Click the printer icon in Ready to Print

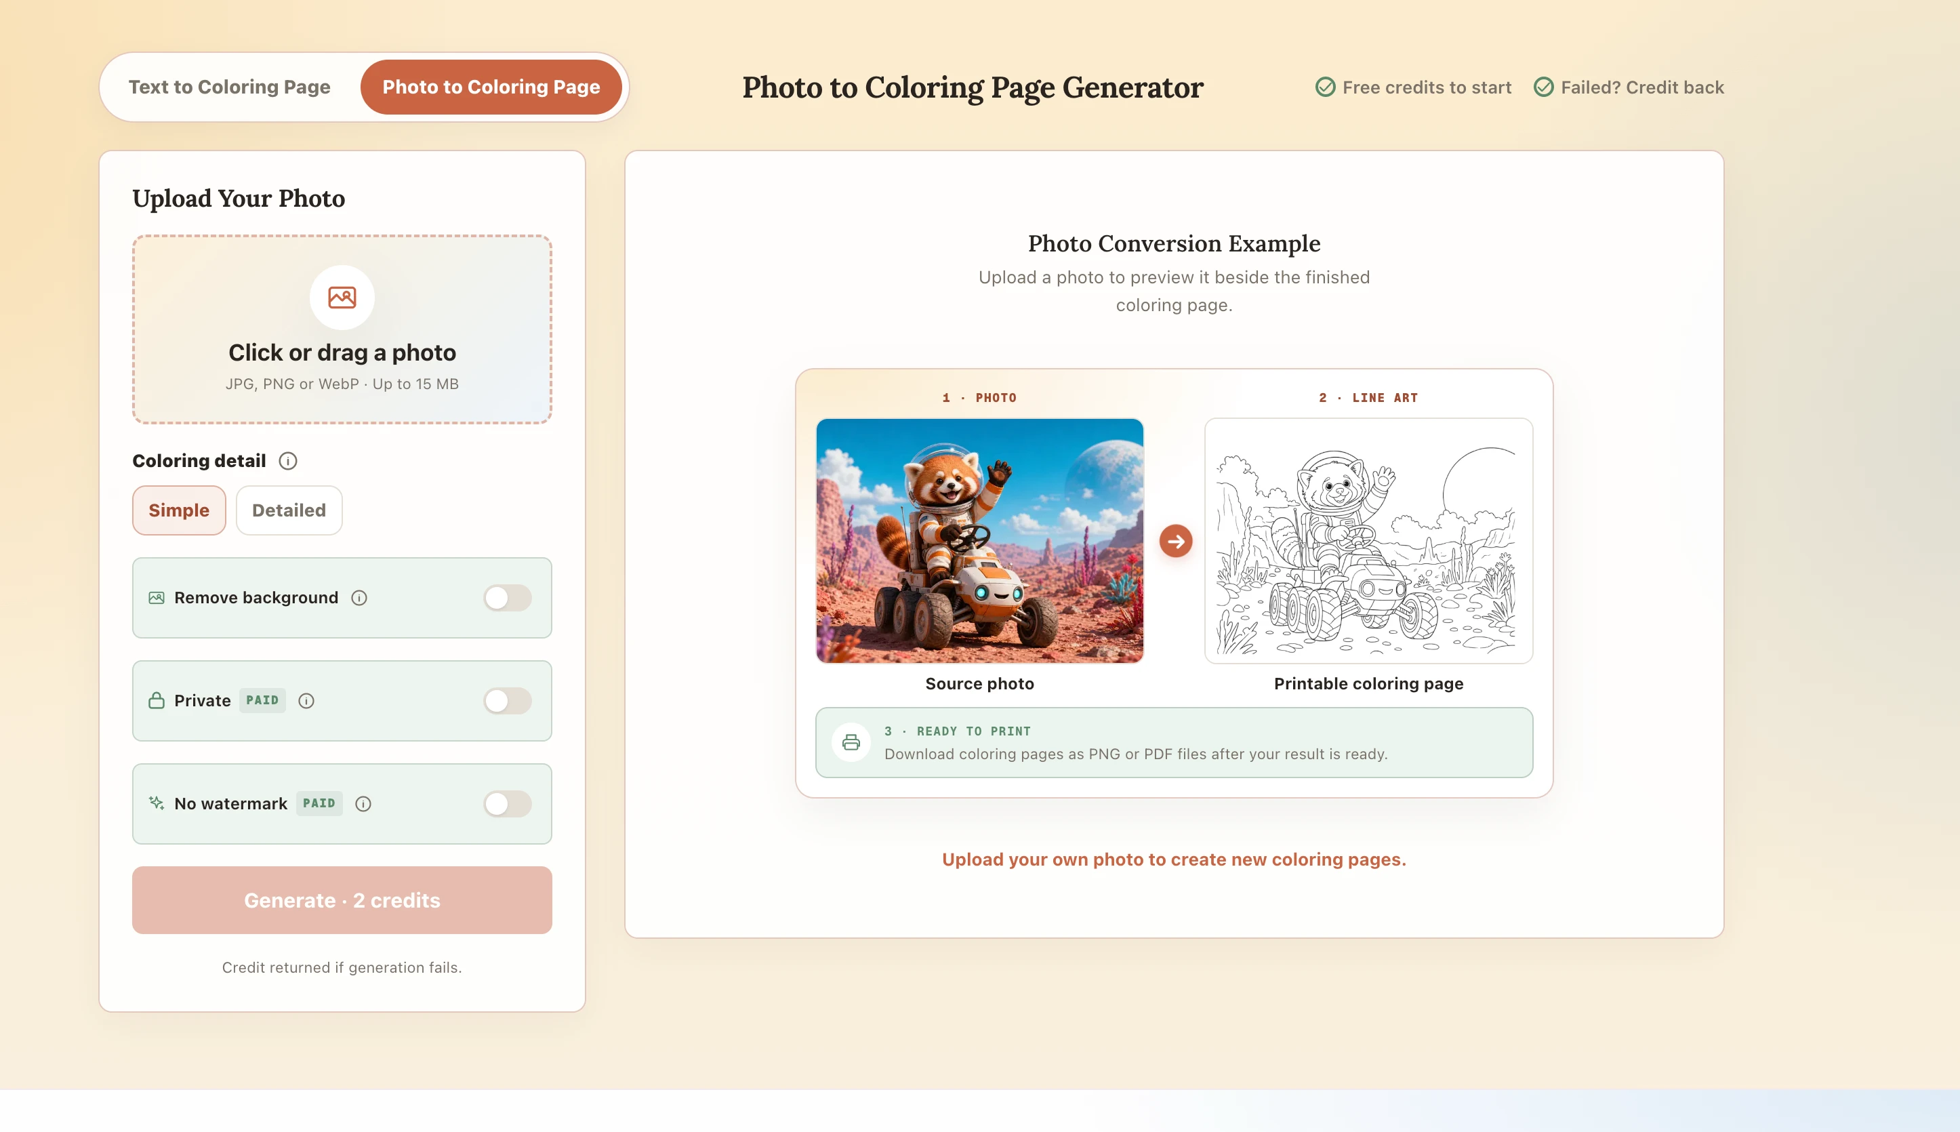coord(851,742)
